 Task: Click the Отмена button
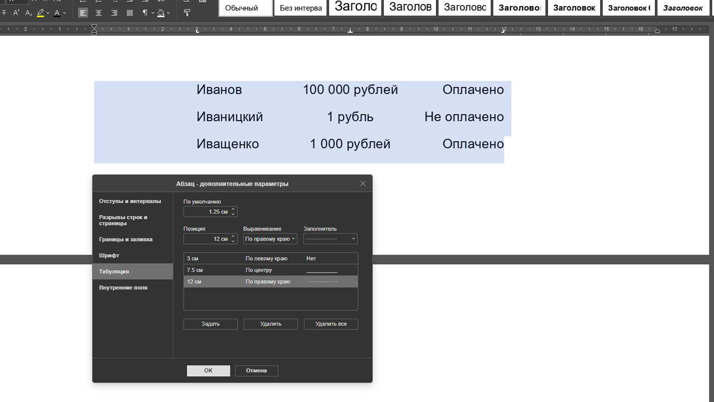tap(257, 371)
